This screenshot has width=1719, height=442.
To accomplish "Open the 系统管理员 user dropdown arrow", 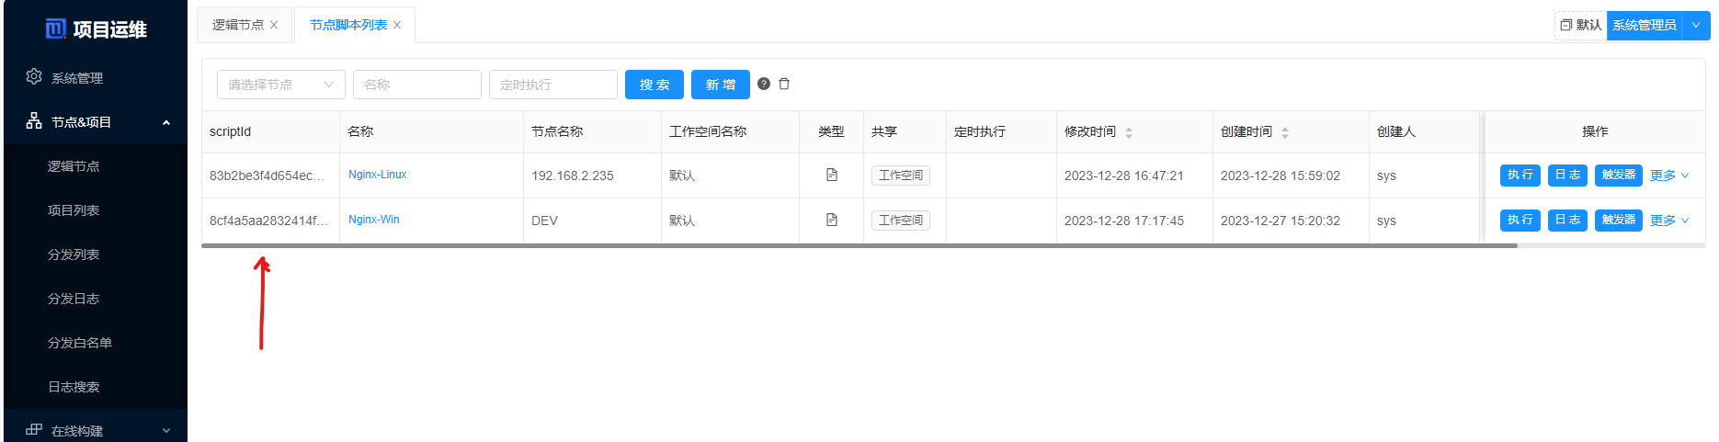I will coord(1696,26).
